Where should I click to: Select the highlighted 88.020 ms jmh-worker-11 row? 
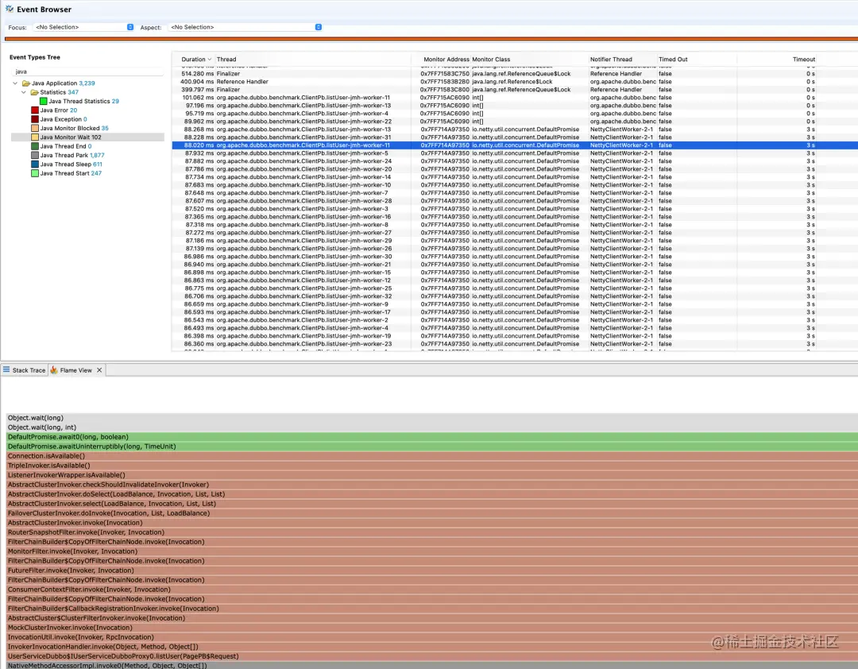click(x=514, y=145)
